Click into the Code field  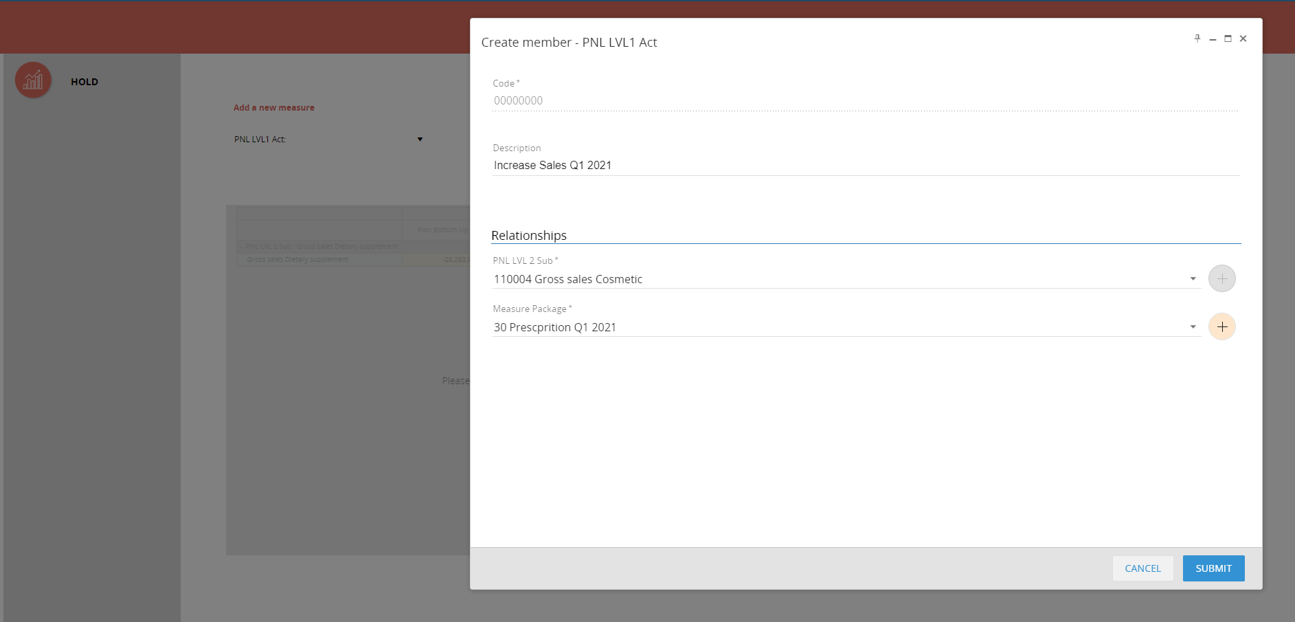point(866,100)
